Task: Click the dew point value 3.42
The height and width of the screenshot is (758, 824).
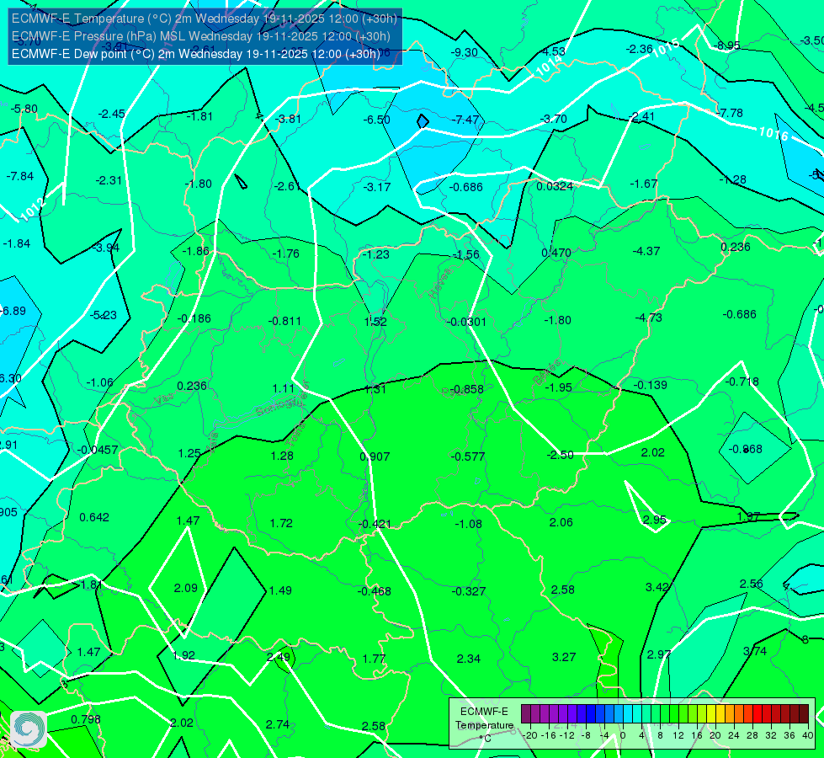Action: (657, 587)
